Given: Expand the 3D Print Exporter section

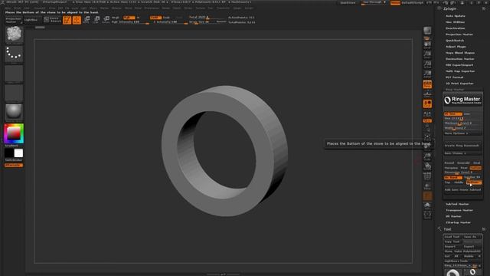Looking at the screenshot, I should [x=459, y=84].
